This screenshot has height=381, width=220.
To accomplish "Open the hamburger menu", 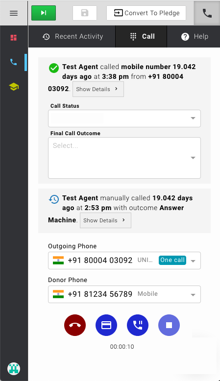I will click(x=14, y=13).
